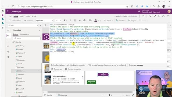Click the fit to window icon
172x97 pixels.
coord(133,95)
